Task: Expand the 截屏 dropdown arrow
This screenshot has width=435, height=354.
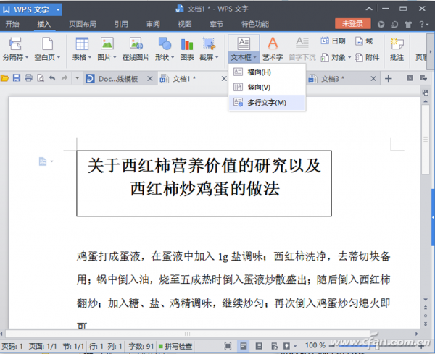Action: pyautogui.click(x=217, y=58)
